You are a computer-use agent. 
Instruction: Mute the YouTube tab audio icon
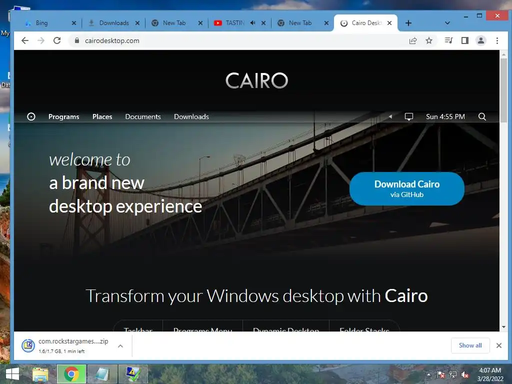pyautogui.click(x=252, y=23)
